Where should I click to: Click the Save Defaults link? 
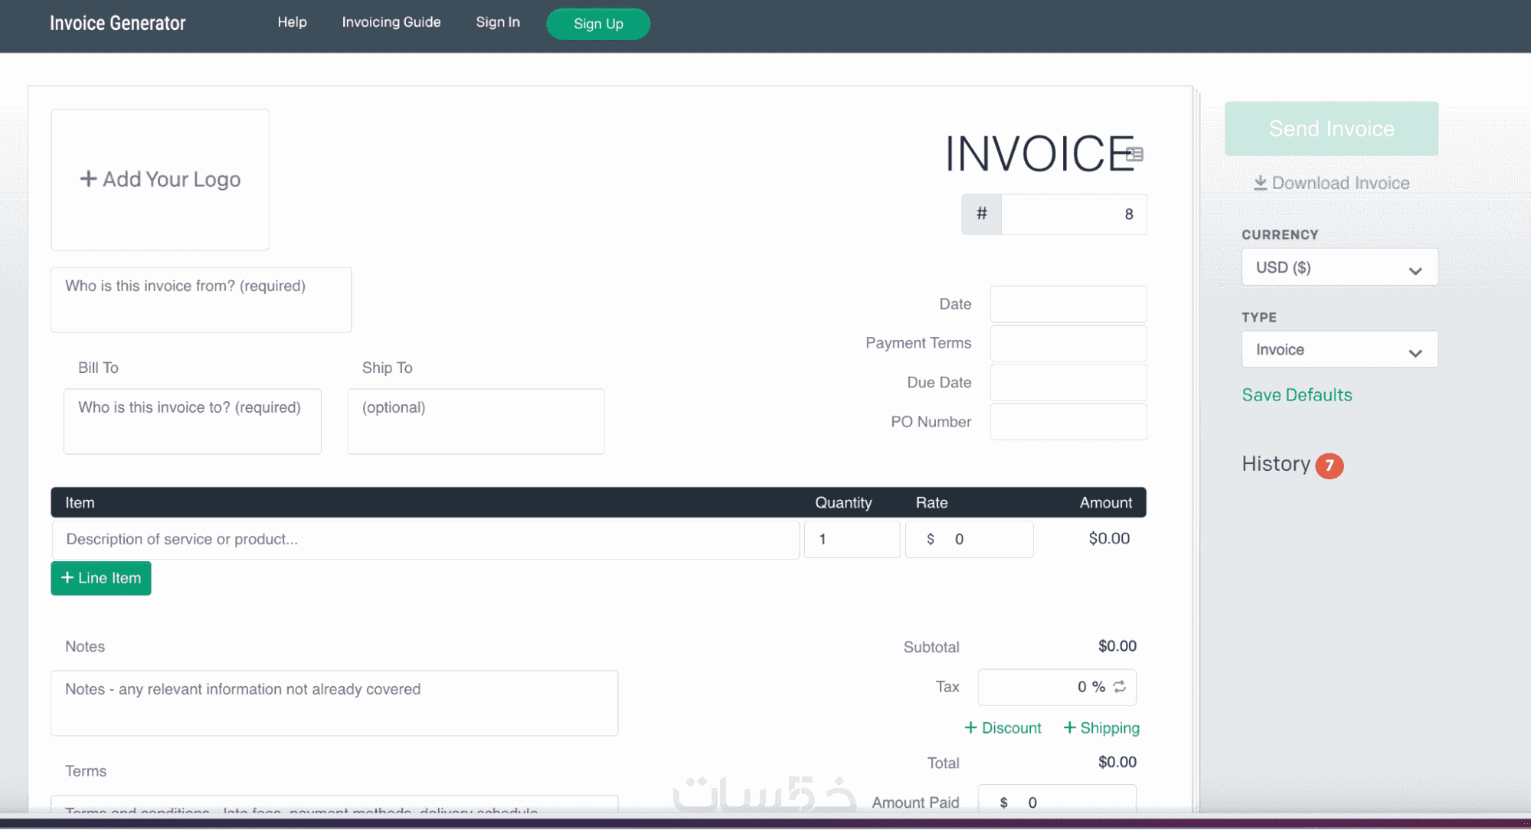(1297, 395)
